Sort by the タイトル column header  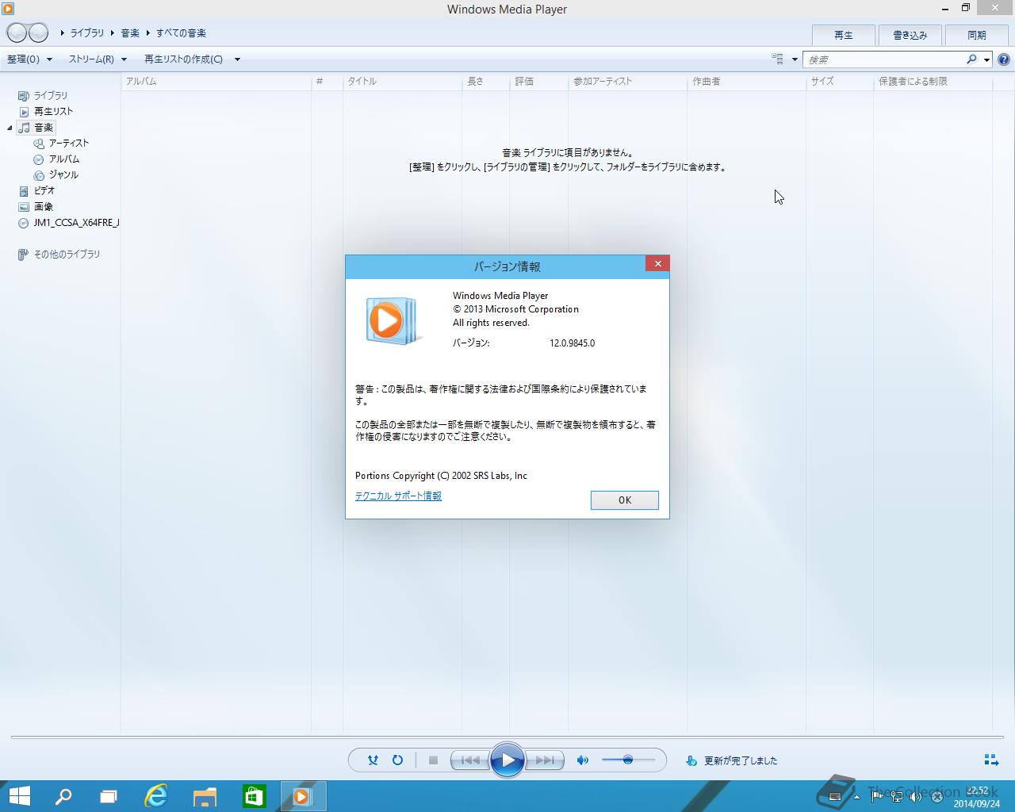tap(403, 81)
